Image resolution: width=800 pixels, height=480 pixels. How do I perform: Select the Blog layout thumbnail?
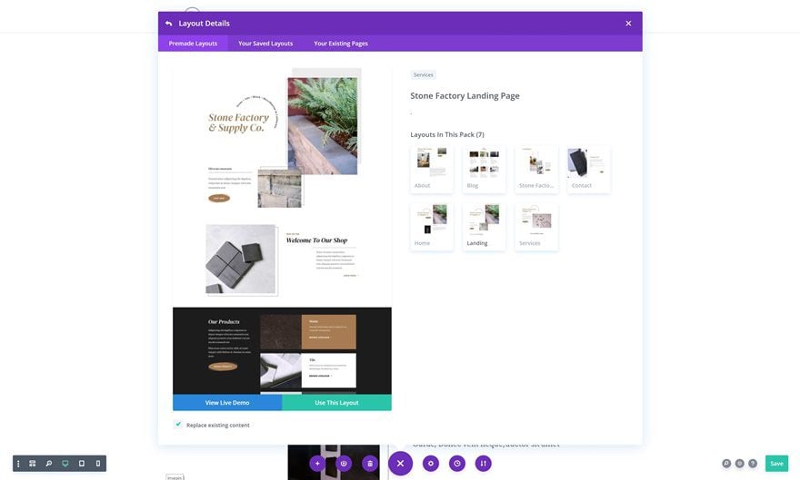point(484,170)
